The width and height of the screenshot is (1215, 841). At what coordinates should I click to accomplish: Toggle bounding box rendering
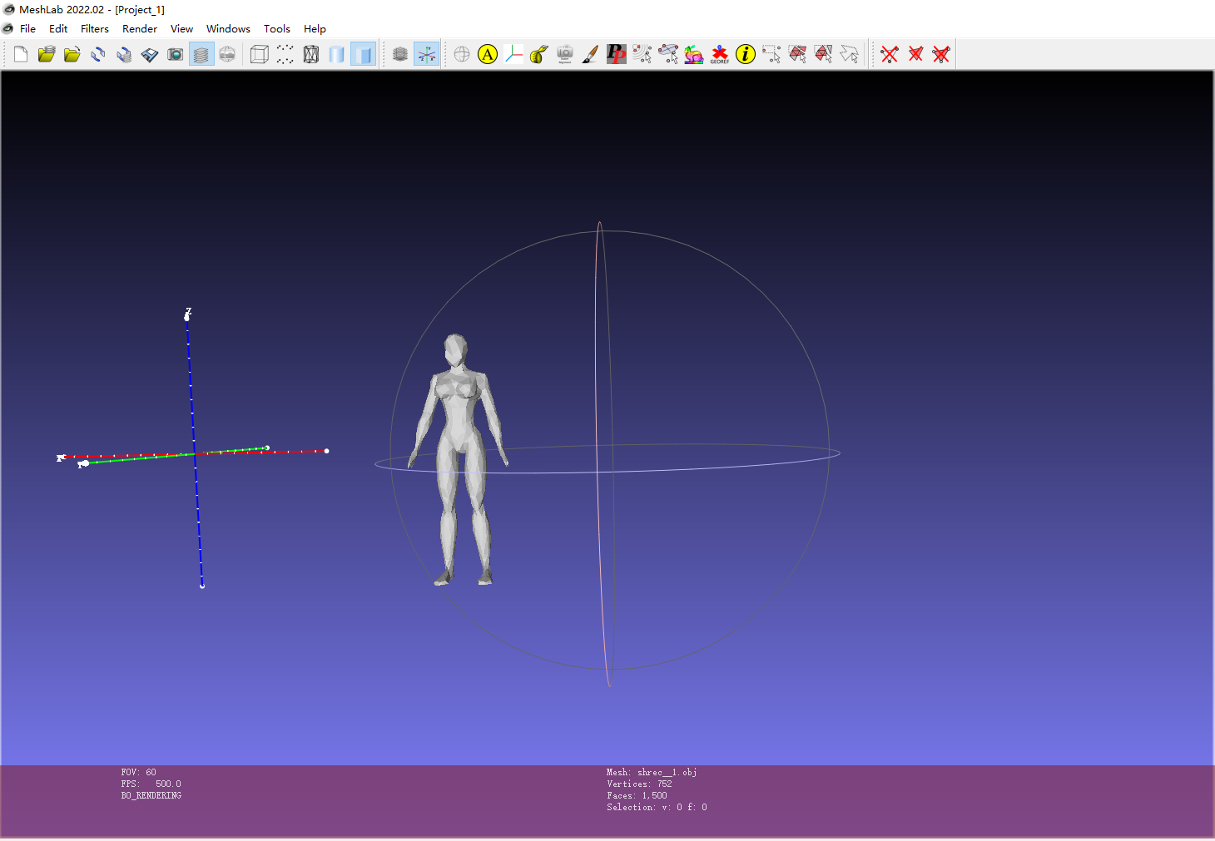click(260, 55)
